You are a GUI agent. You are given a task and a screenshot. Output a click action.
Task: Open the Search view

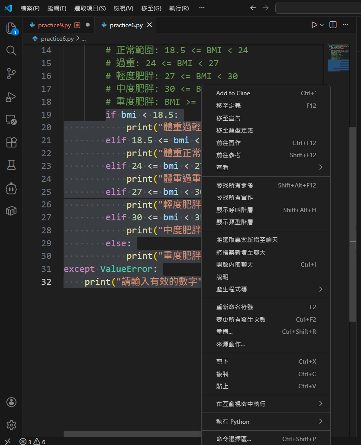[x=11, y=51]
